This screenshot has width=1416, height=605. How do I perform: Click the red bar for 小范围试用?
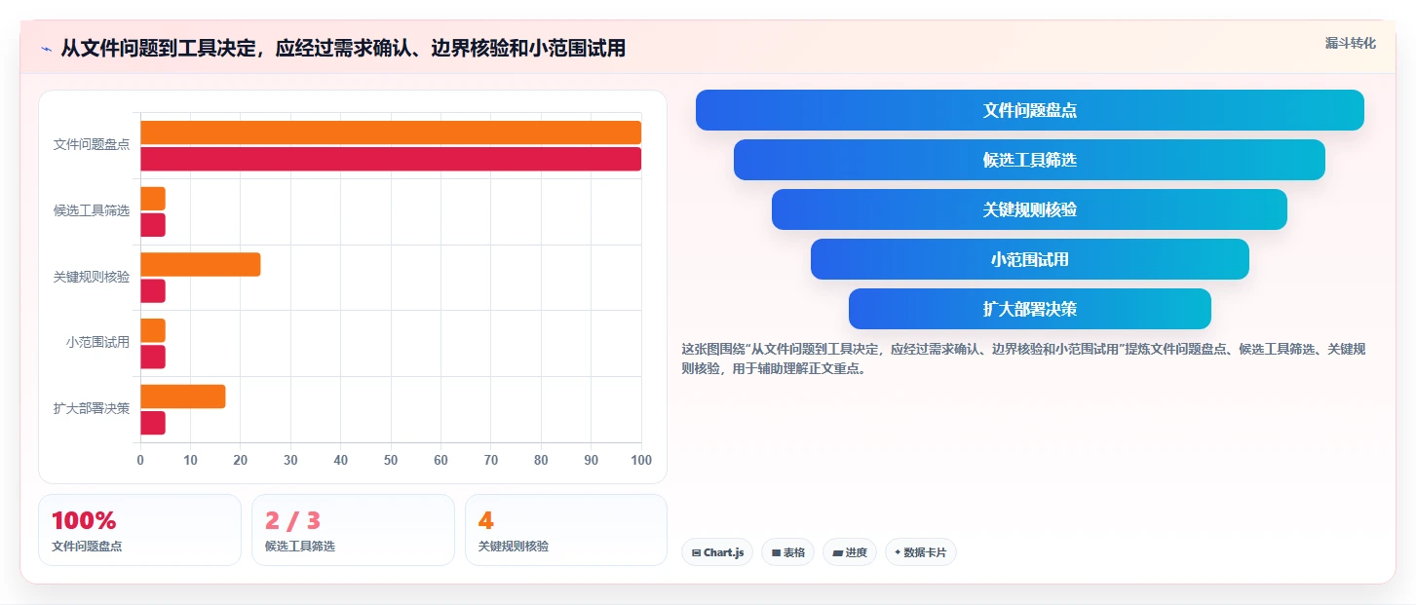[x=153, y=357]
